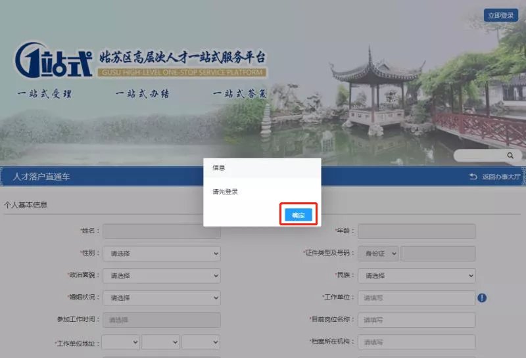Open second 工作单位地址 dropdown
The image size is (526, 358).
coord(160,342)
